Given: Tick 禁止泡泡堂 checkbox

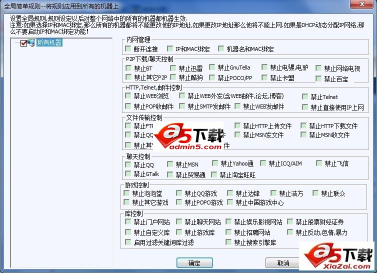Looking at the screenshot, I should pyautogui.click(x=126, y=193).
